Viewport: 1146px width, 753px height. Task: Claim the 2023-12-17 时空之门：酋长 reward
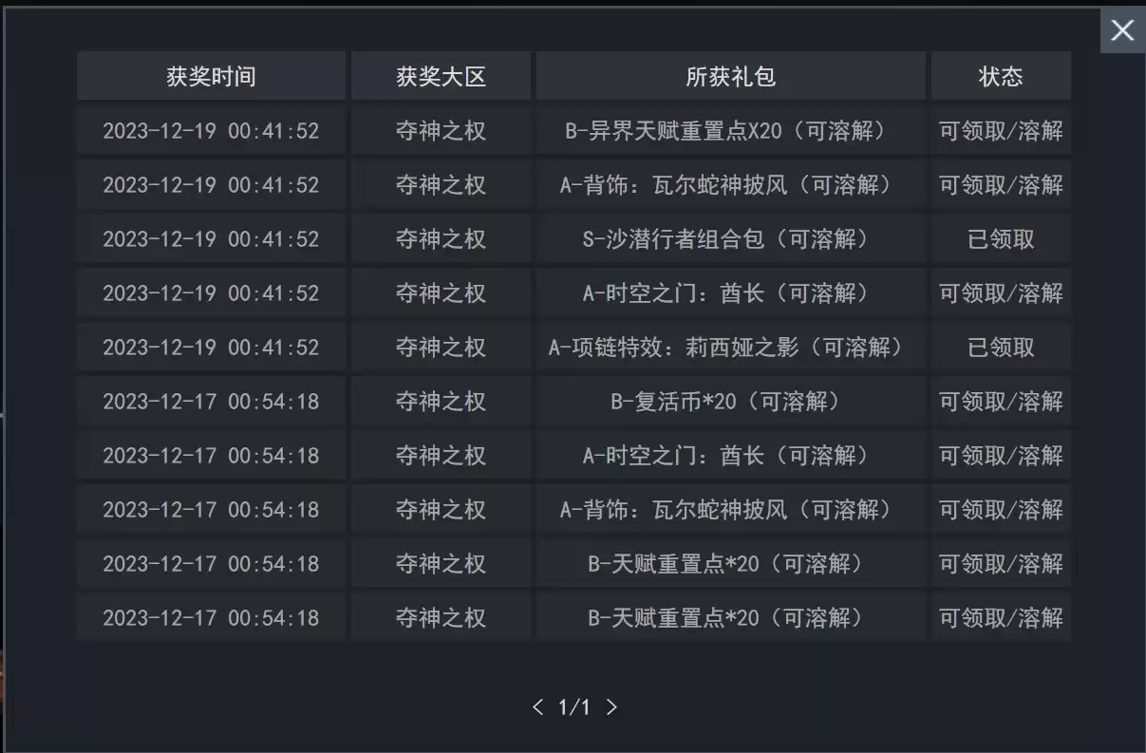point(1001,456)
